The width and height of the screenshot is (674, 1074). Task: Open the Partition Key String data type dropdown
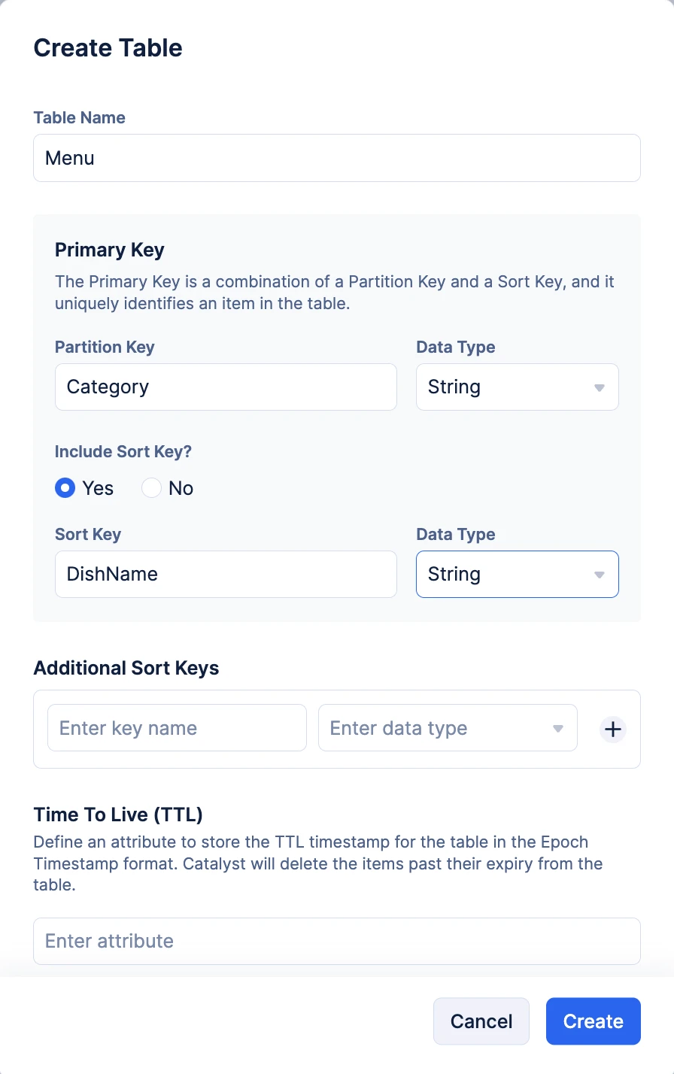coord(518,387)
